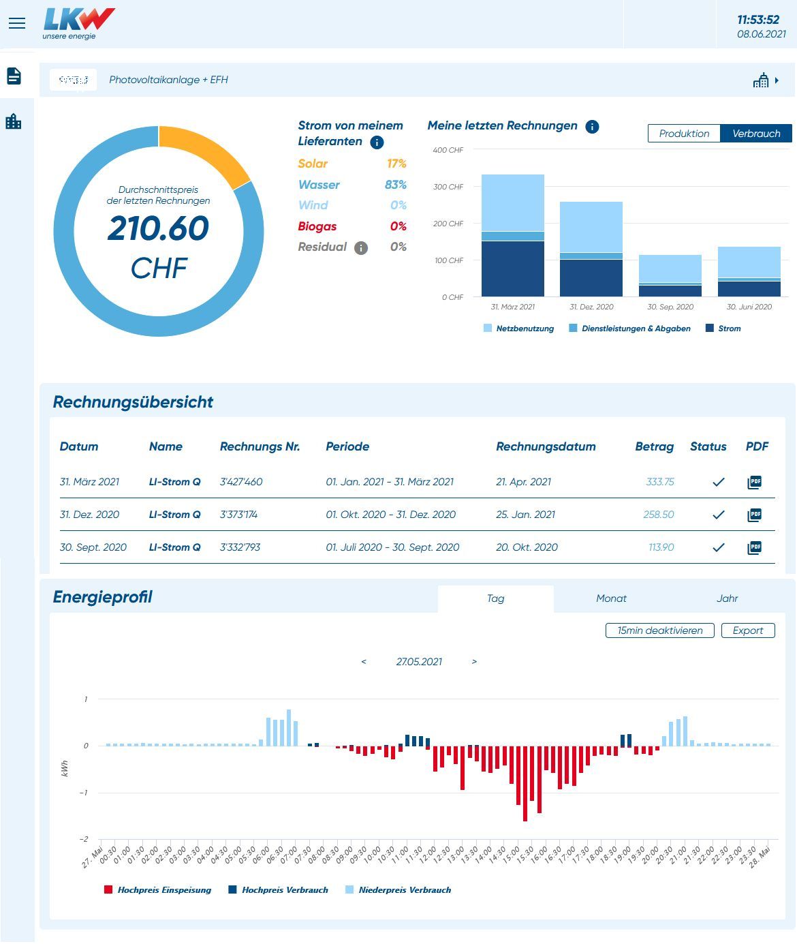Toggle Netzbenutzung legend series

coord(518,329)
